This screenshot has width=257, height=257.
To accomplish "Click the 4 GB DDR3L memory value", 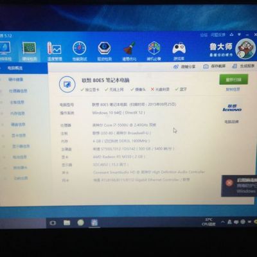I will click(121, 141).
